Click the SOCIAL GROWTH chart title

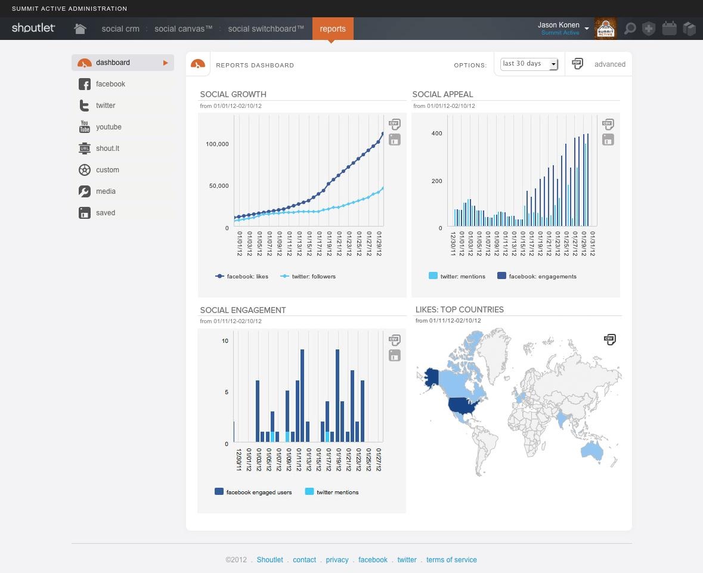coord(233,94)
